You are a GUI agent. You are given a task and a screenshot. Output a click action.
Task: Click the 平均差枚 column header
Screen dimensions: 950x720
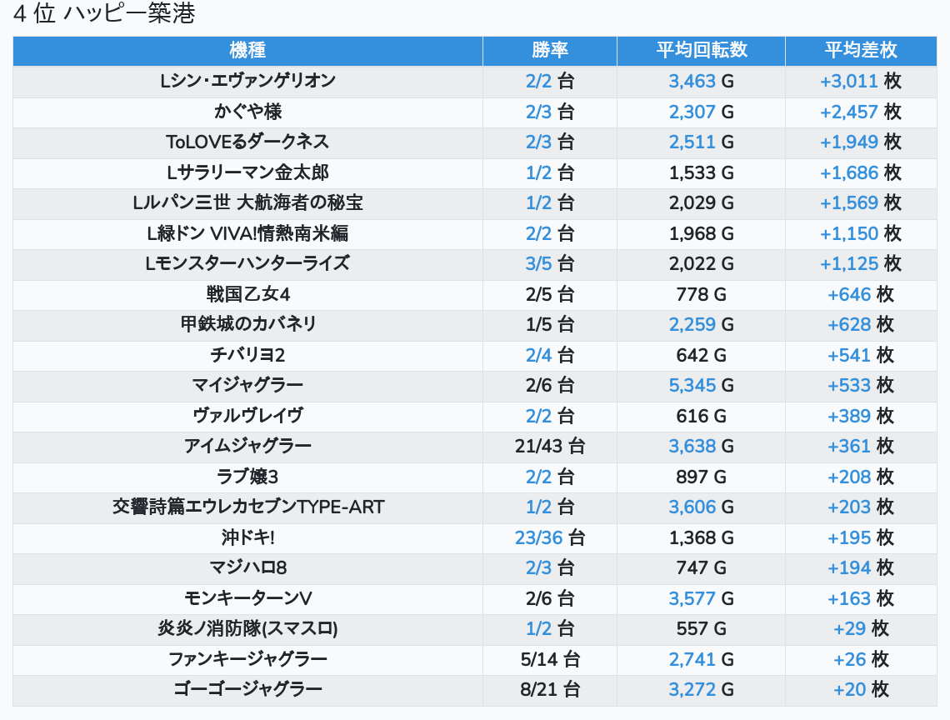coord(861,50)
